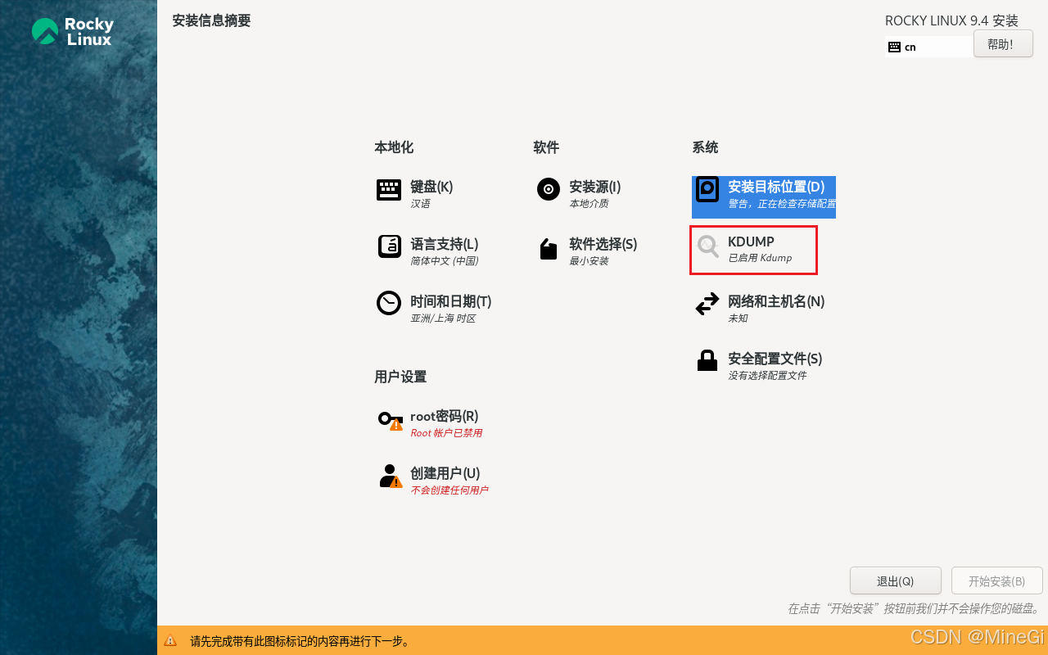The width and height of the screenshot is (1048, 655).
Task: Open the KDUMP configuration
Action: point(754,251)
